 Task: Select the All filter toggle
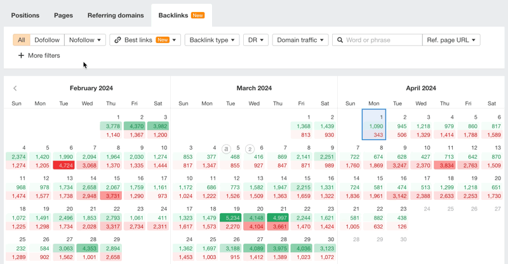(22, 40)
